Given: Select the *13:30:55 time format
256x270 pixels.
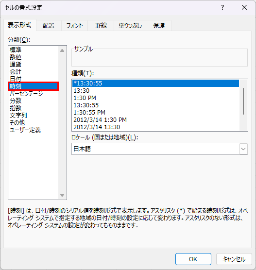Looking at the screenshot, I should 156,84.
